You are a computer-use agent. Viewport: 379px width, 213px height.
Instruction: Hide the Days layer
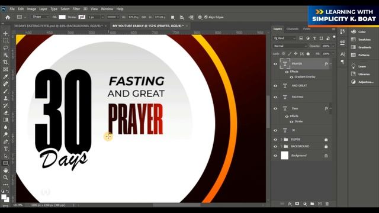pyautogui.click(x=275, y=108)
